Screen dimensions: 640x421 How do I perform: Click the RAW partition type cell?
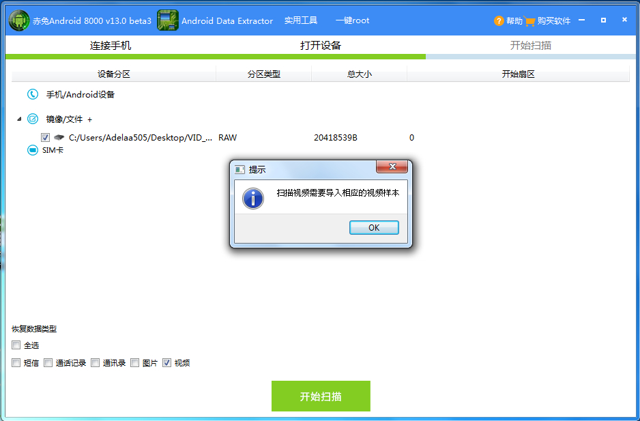tap(227, 138)
